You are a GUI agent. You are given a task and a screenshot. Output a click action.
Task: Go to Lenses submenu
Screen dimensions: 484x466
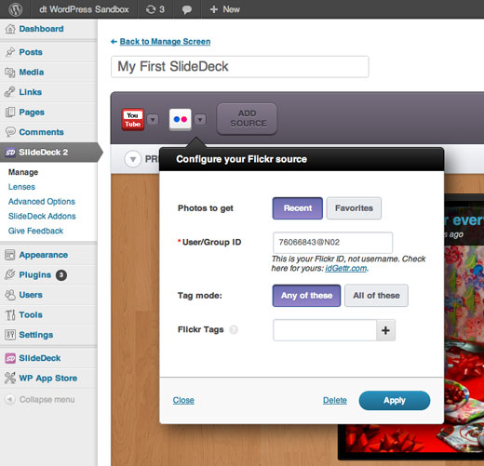click(21, 187)
